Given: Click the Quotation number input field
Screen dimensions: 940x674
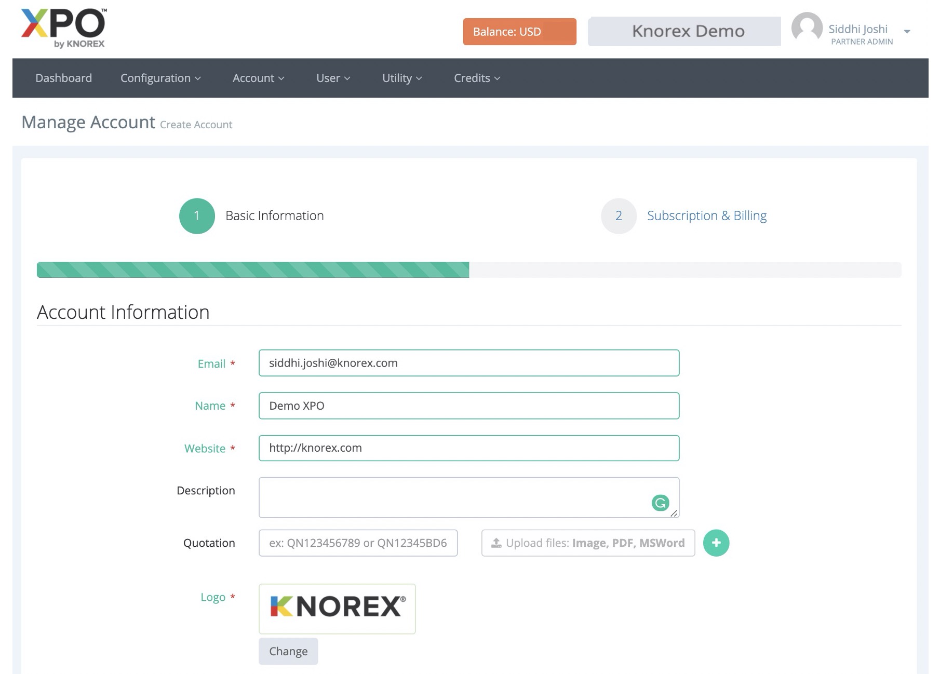Looking at the screenshot, I should 358,543.
